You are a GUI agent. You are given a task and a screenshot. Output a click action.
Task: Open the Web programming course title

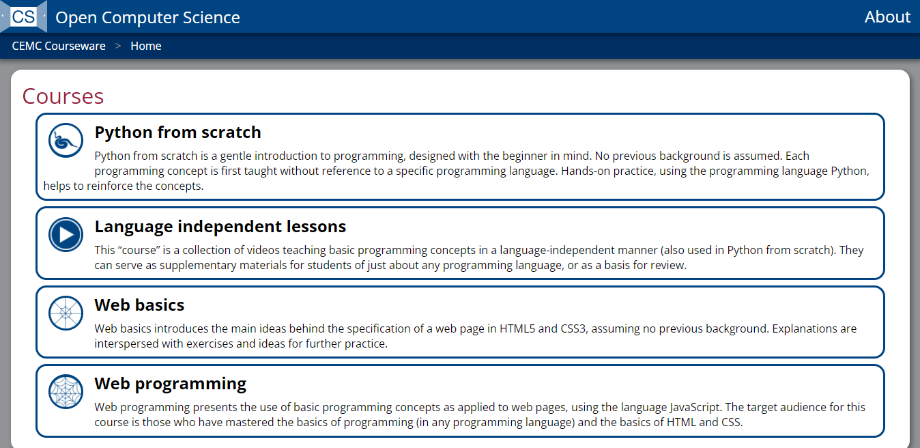pyautogui.click(x=170, y=383)
